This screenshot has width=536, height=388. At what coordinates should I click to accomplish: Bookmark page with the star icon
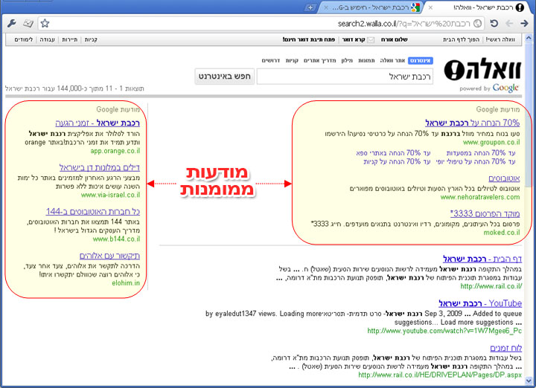(x=45, y=23)
